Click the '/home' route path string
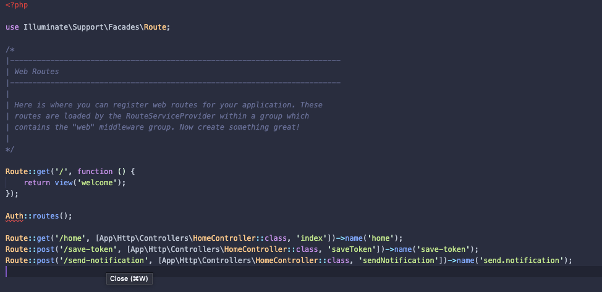This screenshot has height=292, width=602. click(70, 238)
